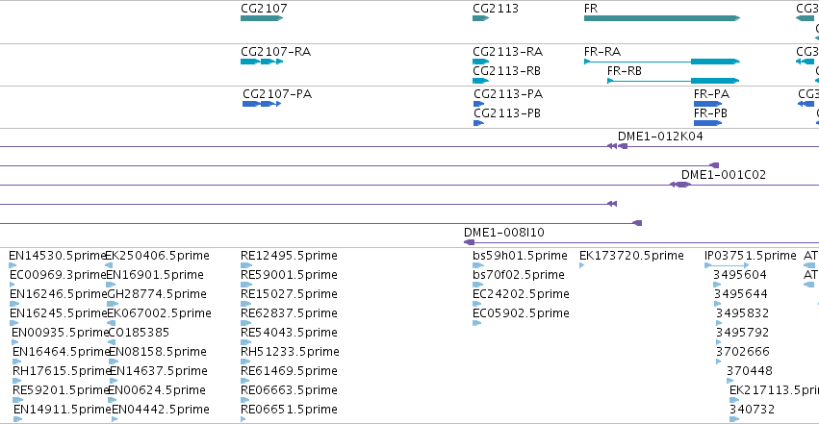Select the FR-RA transcript feature

(x=662, y=62)
